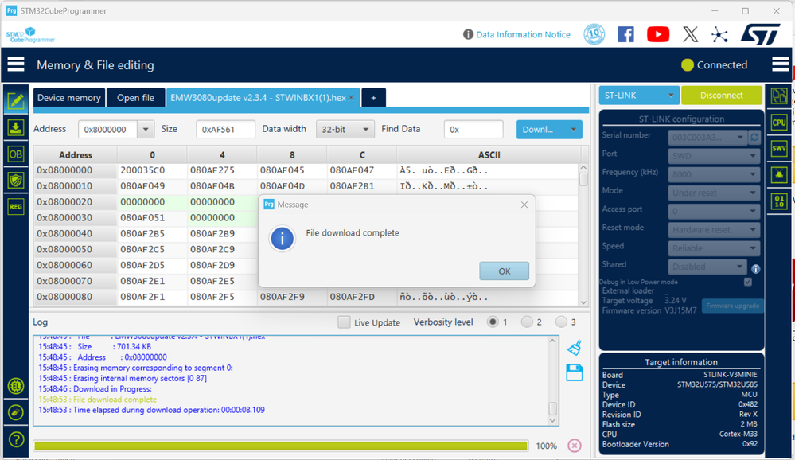Click the Shared info icon
Viewport: 795px width, 460px height.
pyautogui.click(x=755, y=269)
